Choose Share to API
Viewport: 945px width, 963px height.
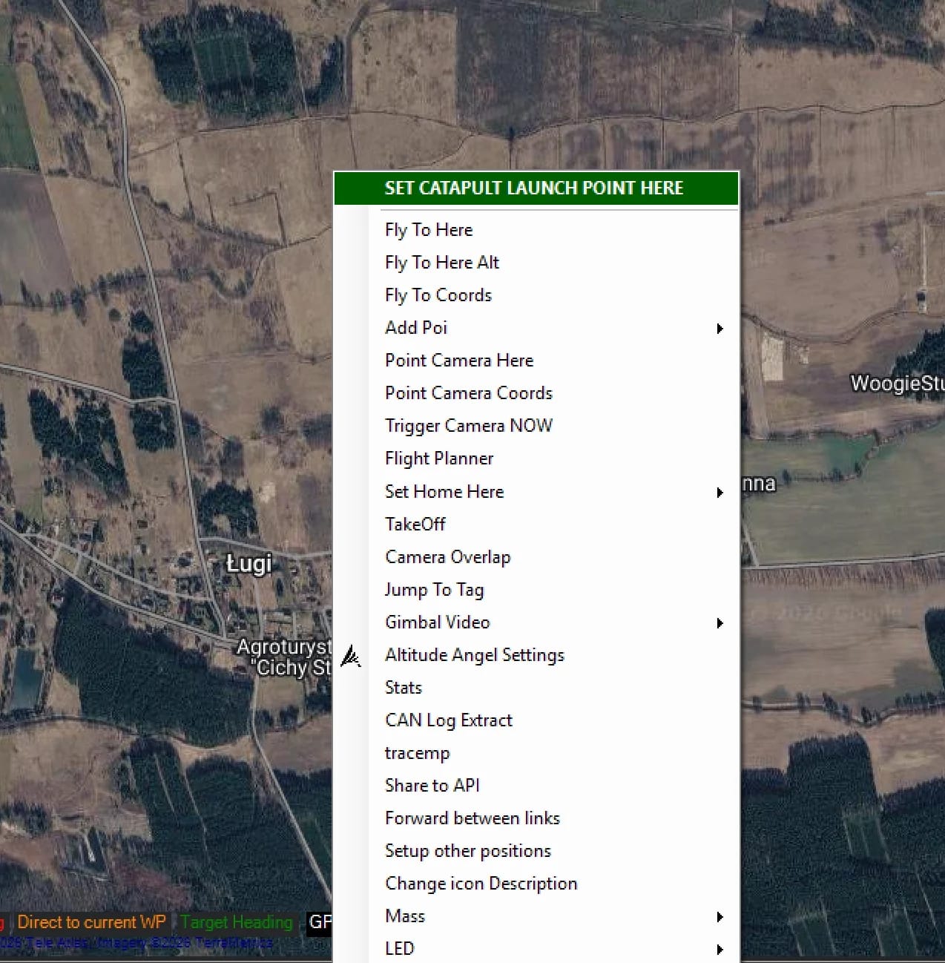[x=536, y=785]
